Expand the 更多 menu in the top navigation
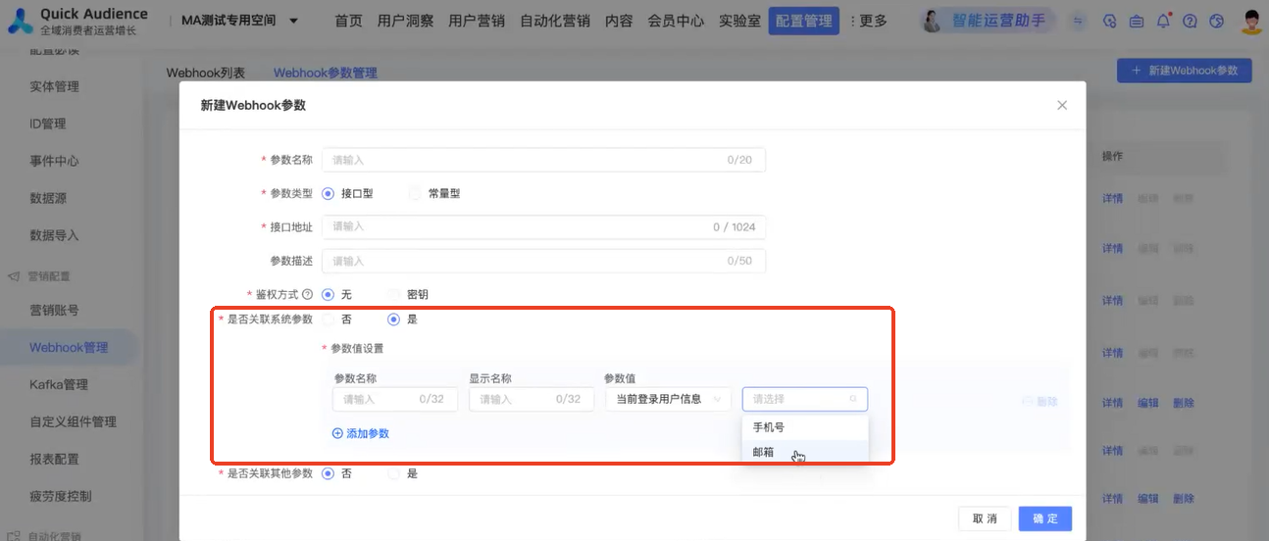The image size is (1269, 541). 868,21
